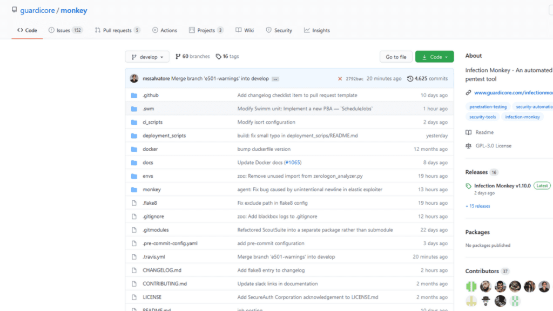The width and height of the screenshot is (553, 311).
Task: Select the docker folder icon
Action: [x=134, y=149]
